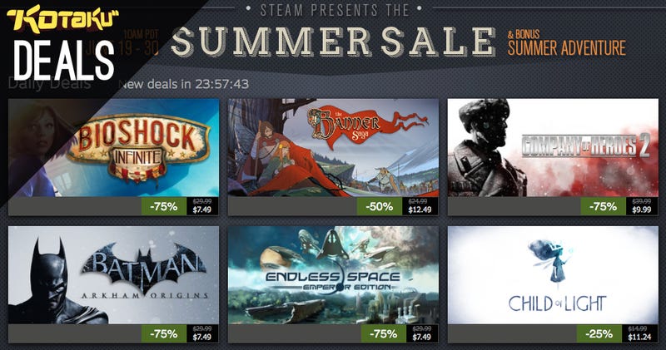The height and width of the screenshot is (350, 666).
Task: Click the $11.24 Child of Light price
Action: coord(639,337)
